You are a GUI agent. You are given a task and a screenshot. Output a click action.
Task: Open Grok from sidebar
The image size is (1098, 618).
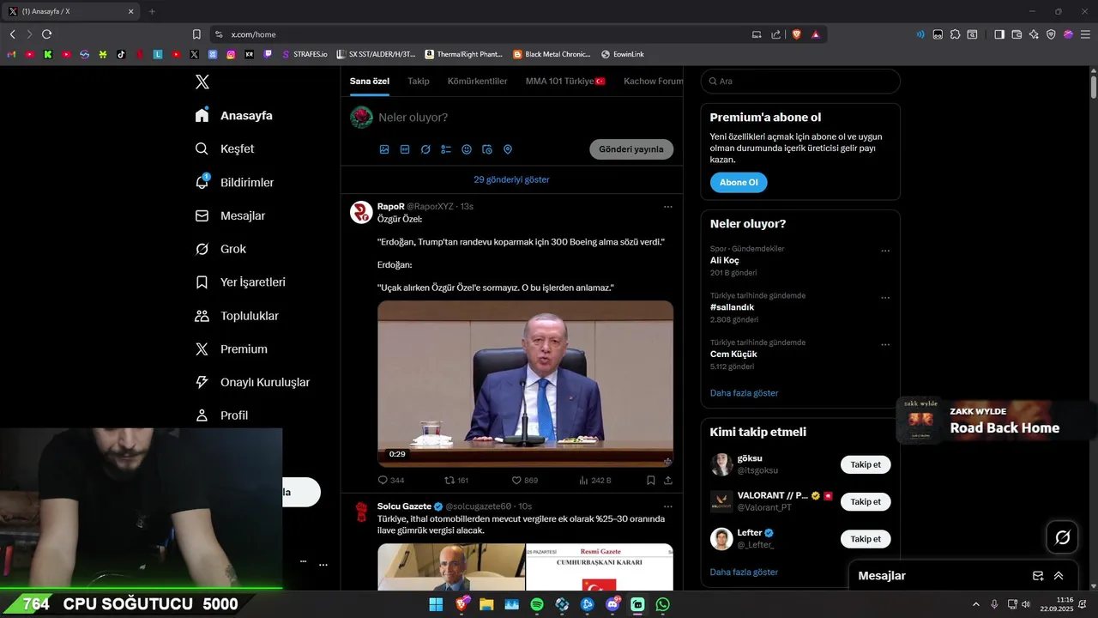[220, 249]
